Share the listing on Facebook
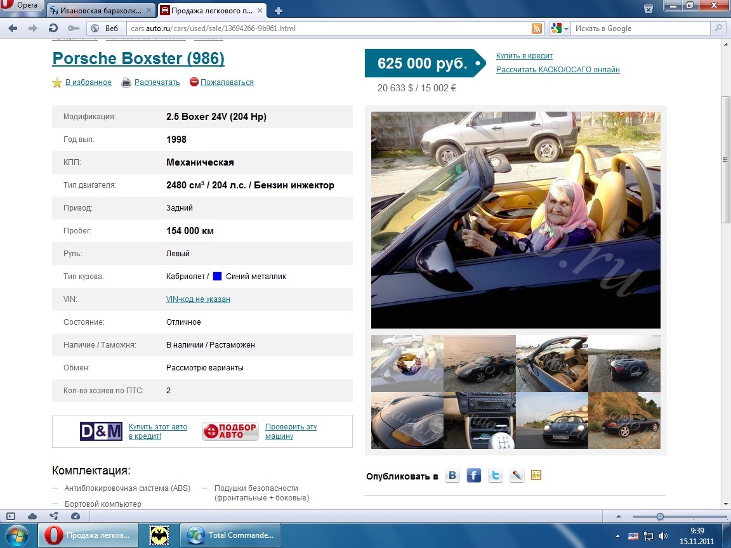The width and height of the screenshot is (731, 548). coord(474,476)
